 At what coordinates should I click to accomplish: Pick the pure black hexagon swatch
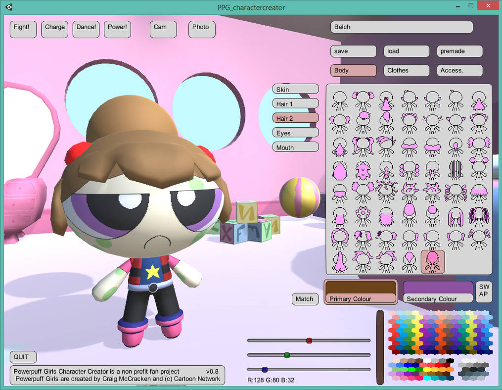point(450,360)
